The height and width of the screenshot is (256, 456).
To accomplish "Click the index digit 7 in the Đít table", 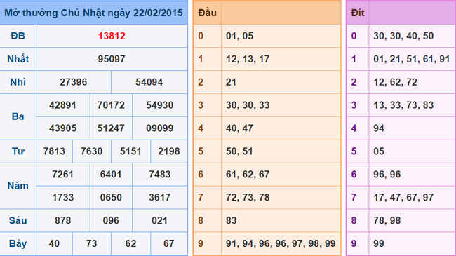I will [x=354, y=197].
